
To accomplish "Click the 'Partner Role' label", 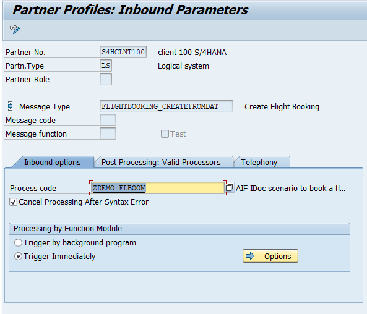I will coord(27,80).
